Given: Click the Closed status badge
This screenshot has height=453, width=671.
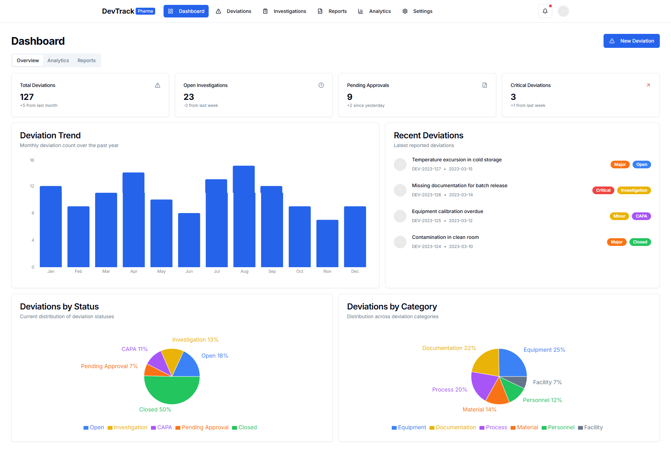Looking at the screenshot, I should [x=640, y=242].
